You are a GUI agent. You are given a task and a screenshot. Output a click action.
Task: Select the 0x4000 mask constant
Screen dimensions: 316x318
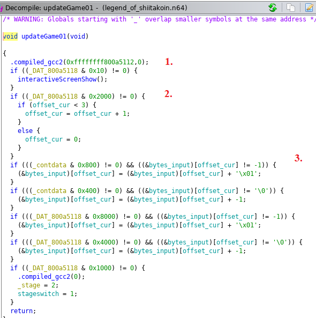[x=104, y=242]
